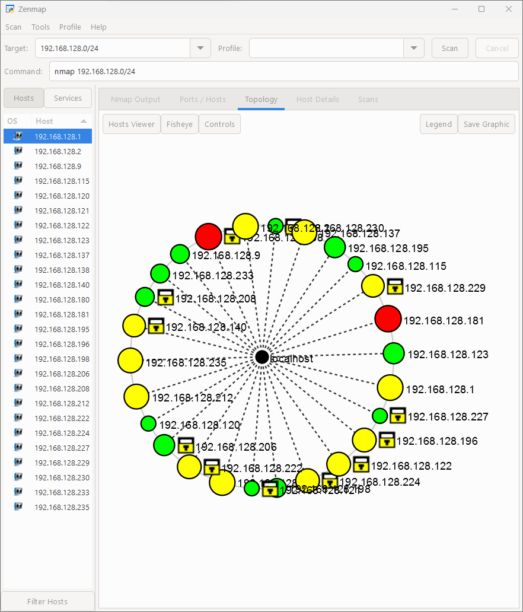Screen dimensions: 523x612
Task: Click the yellow node for 192.168.128.235
Action: pos(130,361)
